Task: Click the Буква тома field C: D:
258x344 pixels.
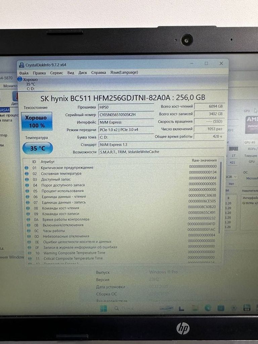Action: pos(126,137)
